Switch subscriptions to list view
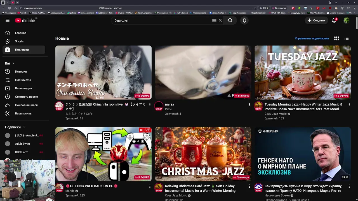This screenshot has height=201, width=358. [x=347, y=39]
